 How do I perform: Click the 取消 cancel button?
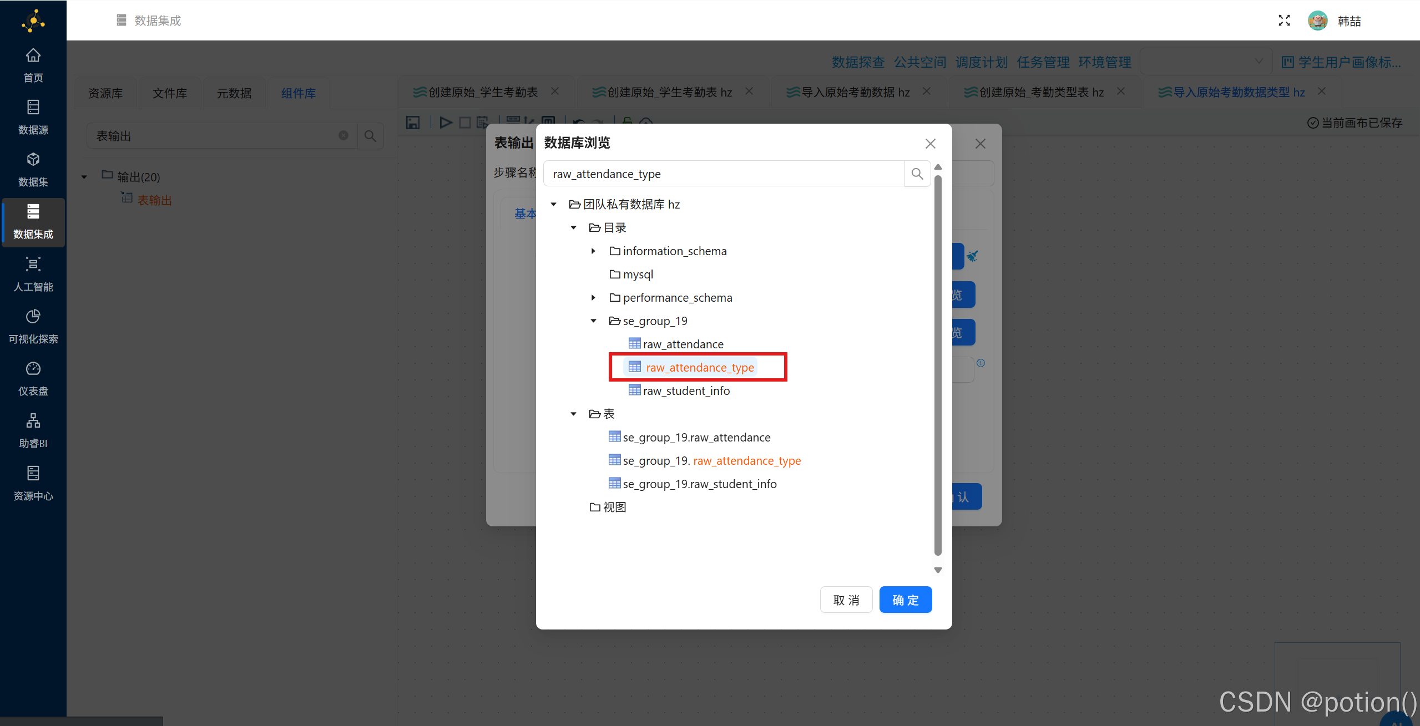point(846,600)
